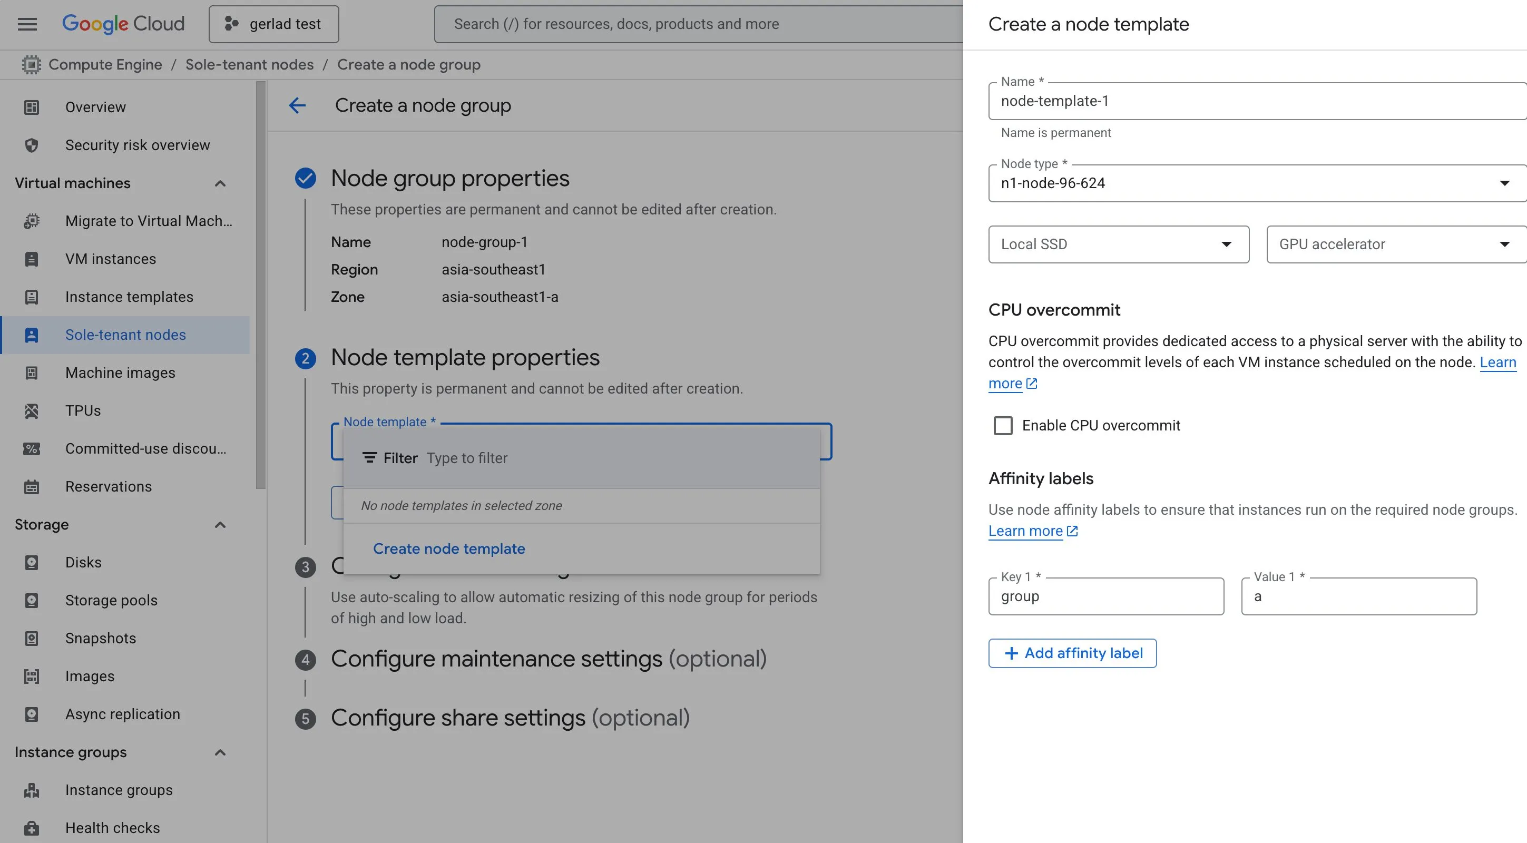Click the sidebar vertical scrollbar
Image resolution: width=1527 pixels, height=843 pixels.
[261, 285]
